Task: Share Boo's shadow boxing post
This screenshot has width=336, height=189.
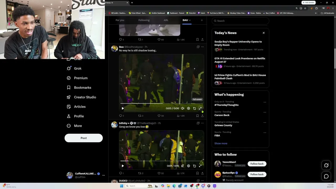Action: tap(202, 116)
